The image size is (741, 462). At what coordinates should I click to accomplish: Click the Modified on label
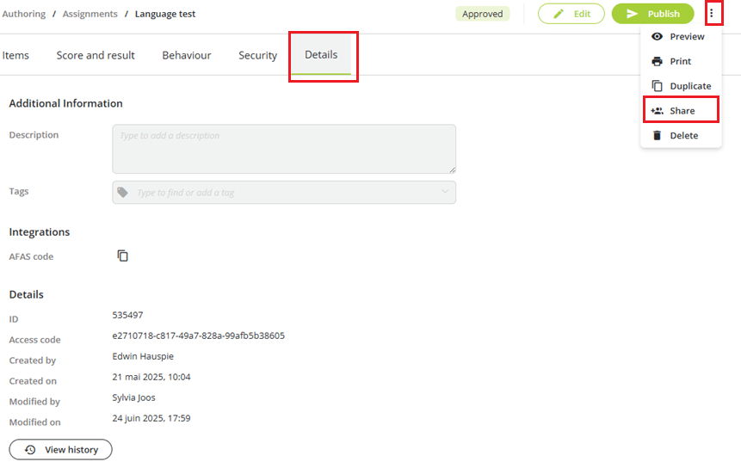[35, 422]
